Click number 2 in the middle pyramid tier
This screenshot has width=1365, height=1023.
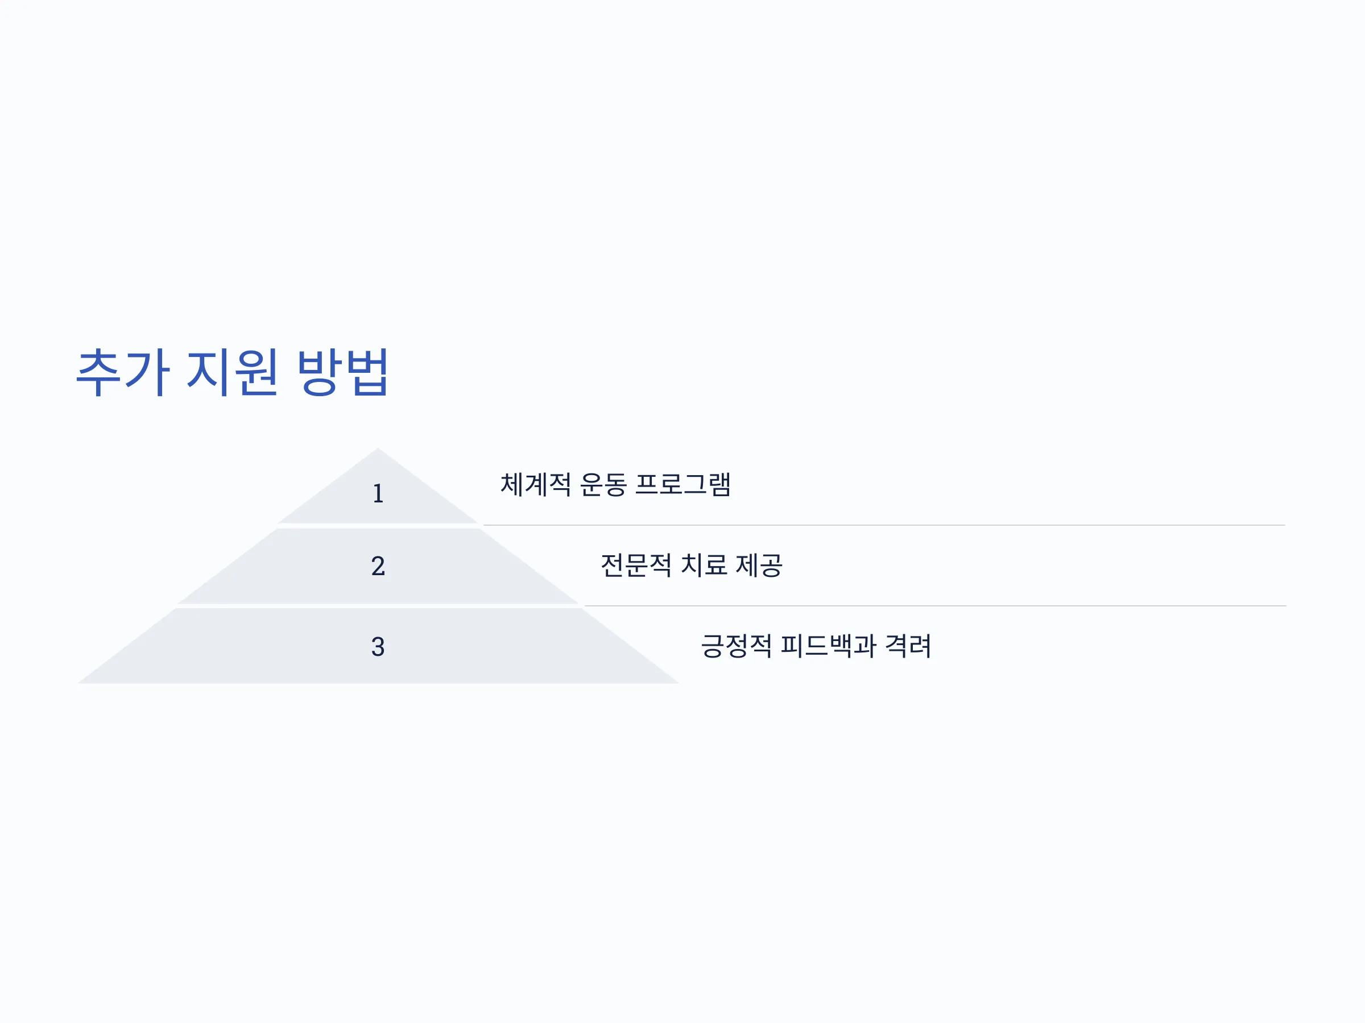pos(378,566)
